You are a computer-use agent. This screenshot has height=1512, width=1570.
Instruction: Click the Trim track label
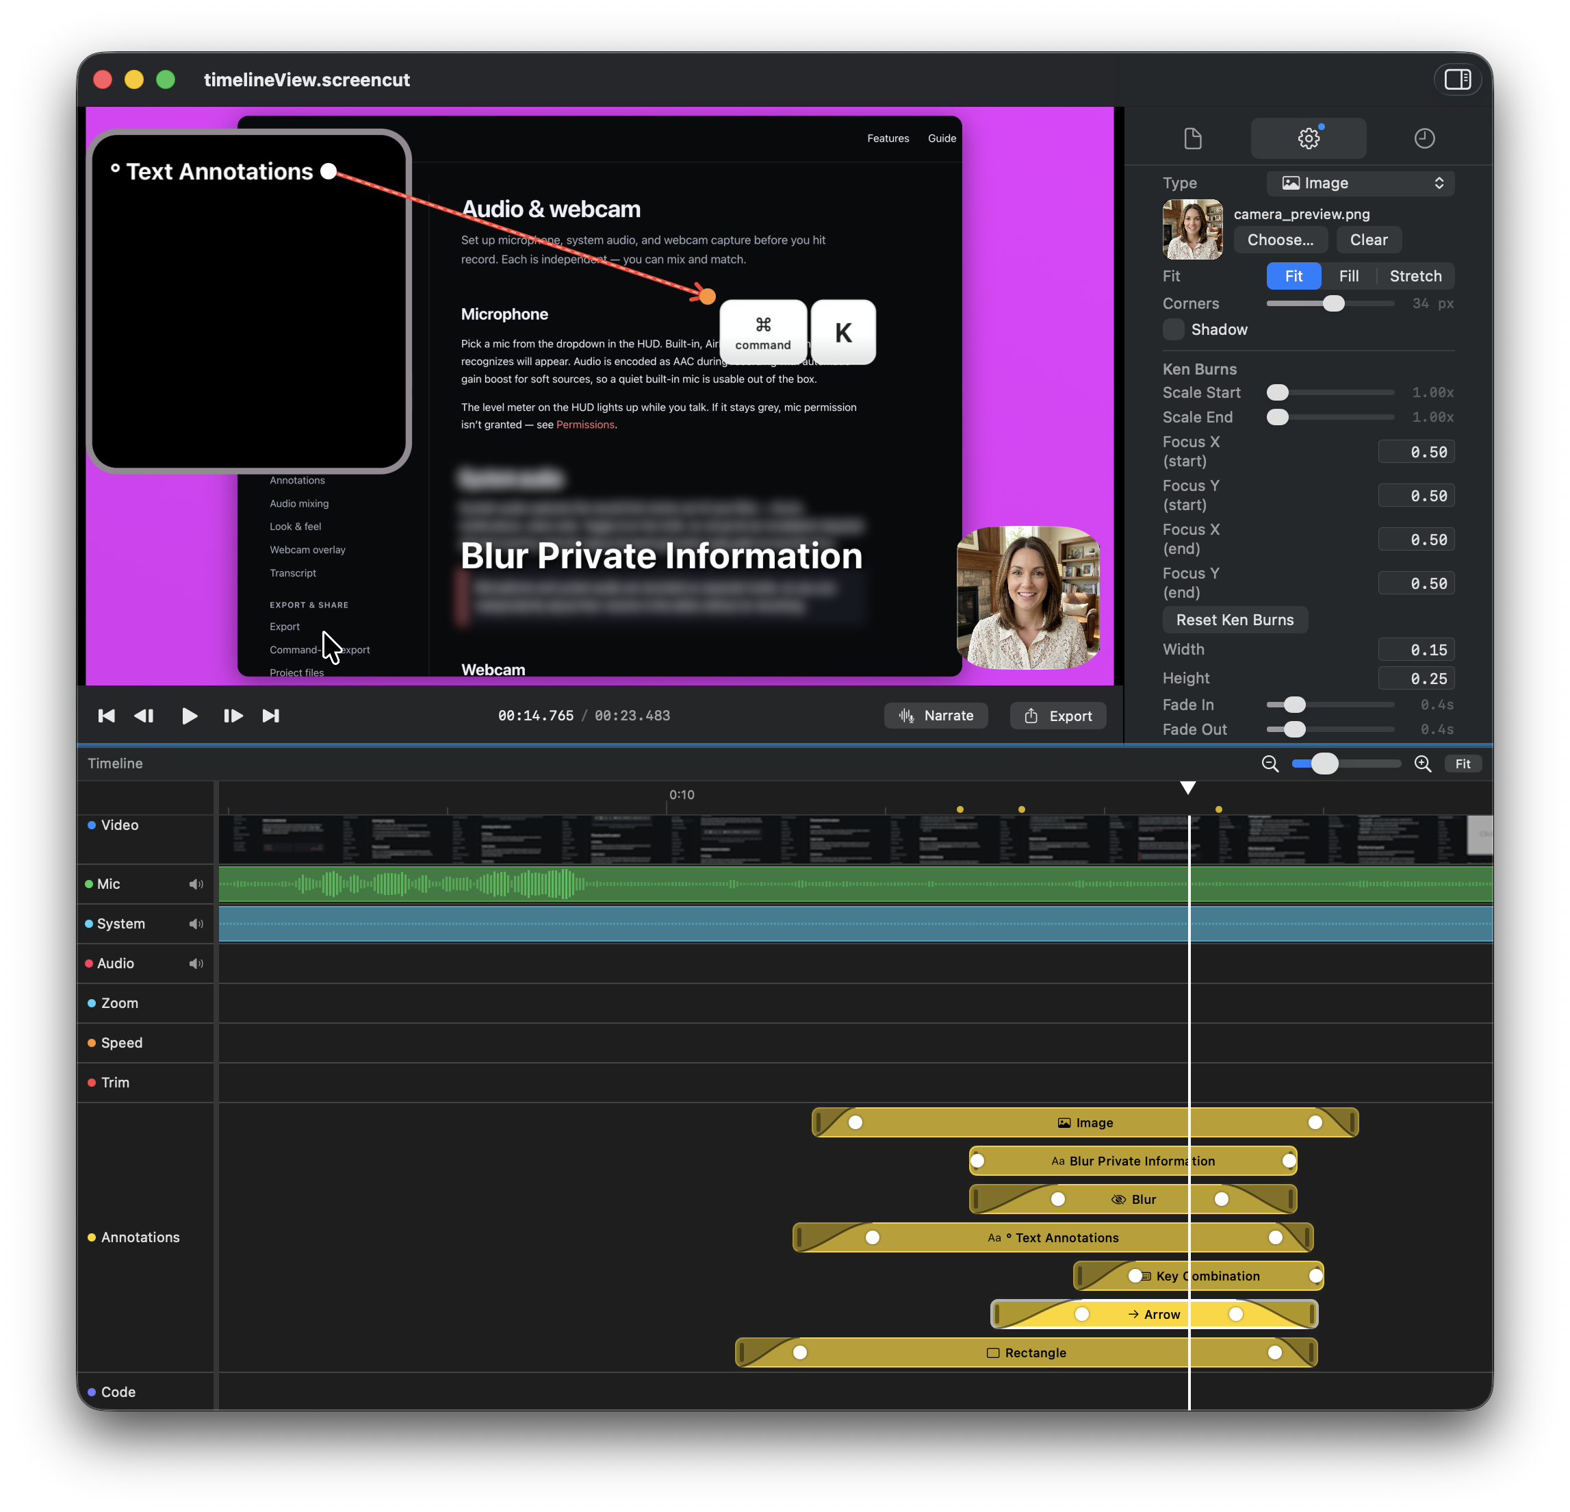[114, 1083]
